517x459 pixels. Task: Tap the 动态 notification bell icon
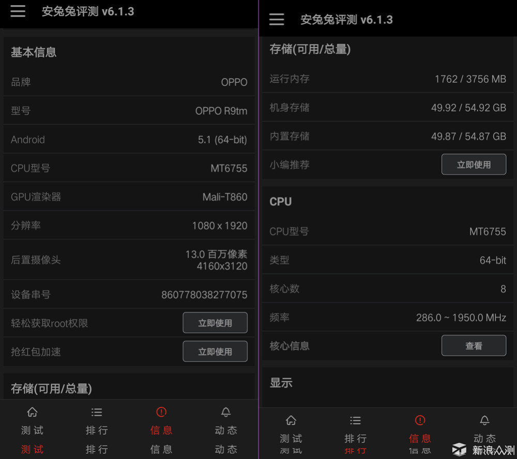coord(226,412)
